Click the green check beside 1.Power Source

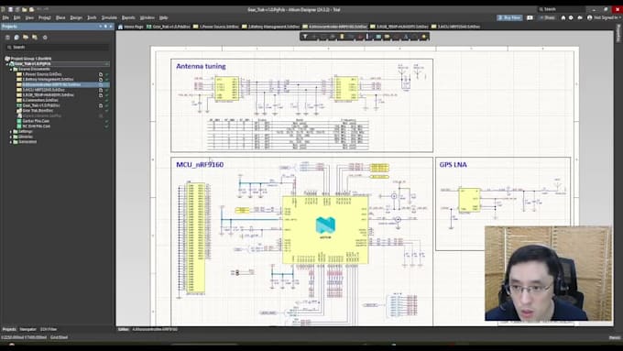pyautogui.click(x=106, y=74)
